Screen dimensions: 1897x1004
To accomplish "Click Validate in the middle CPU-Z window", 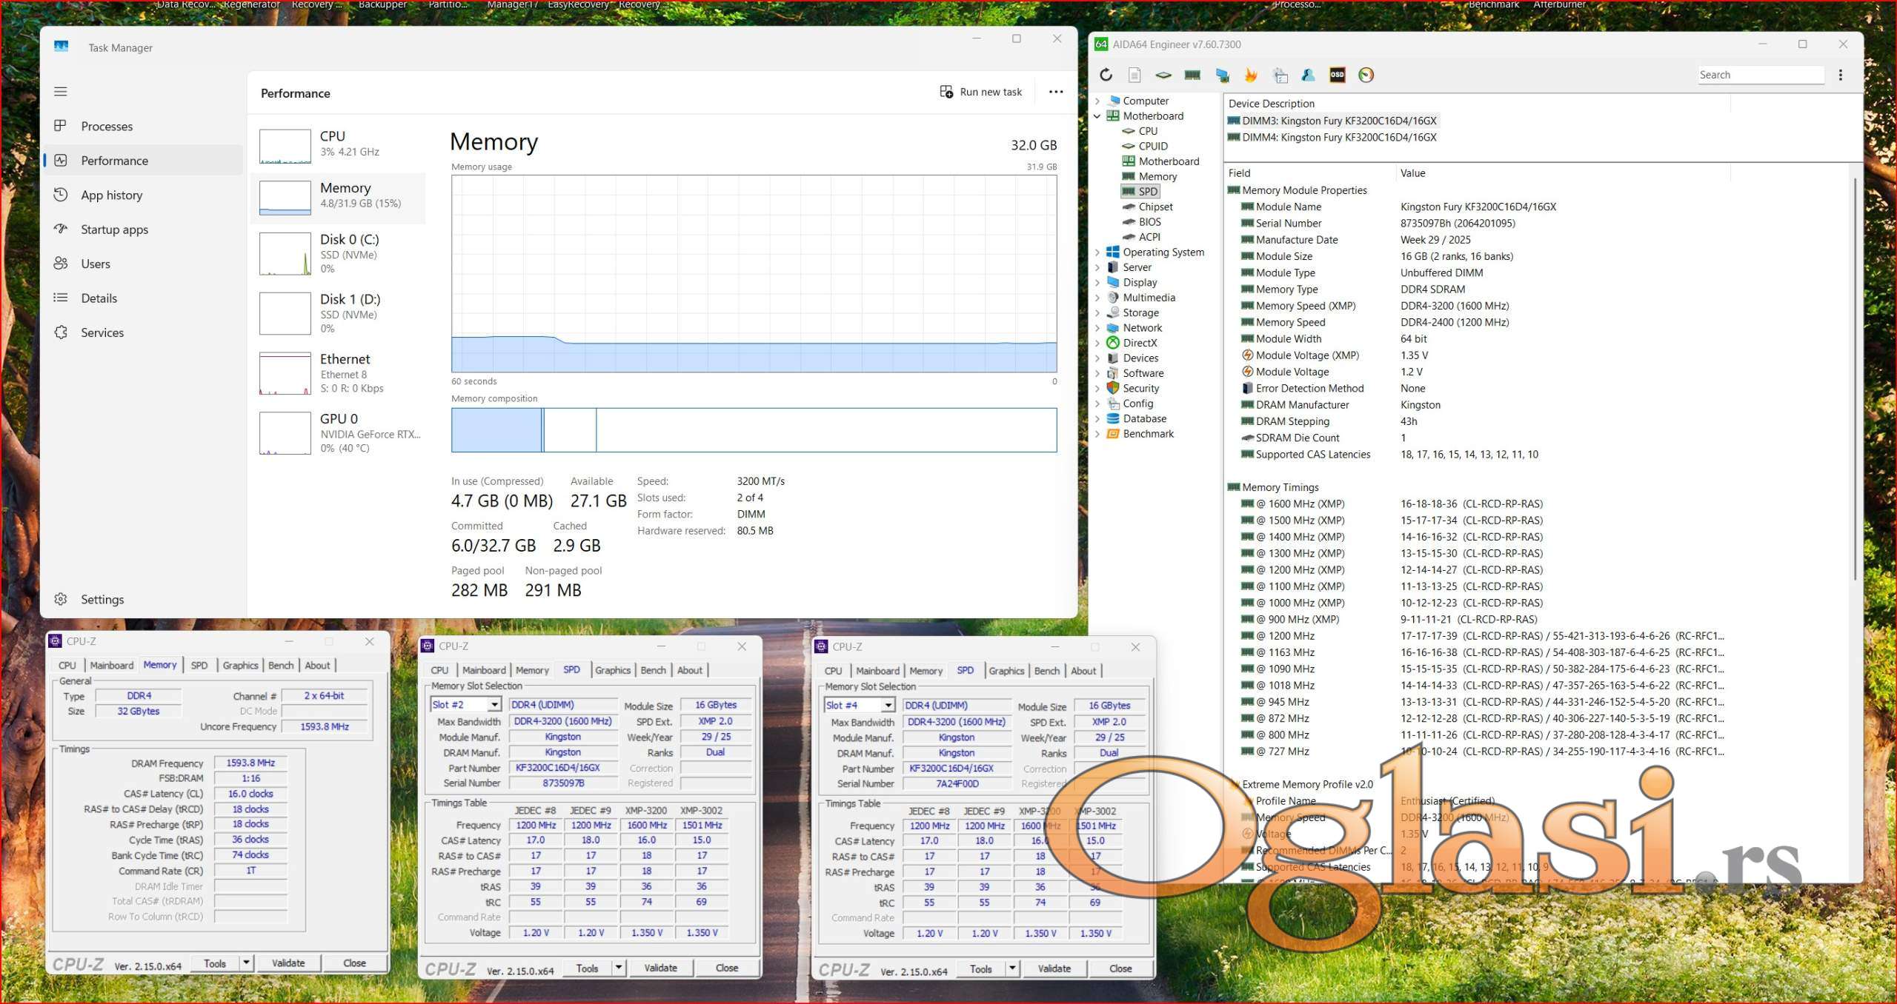I will (660, 968).
